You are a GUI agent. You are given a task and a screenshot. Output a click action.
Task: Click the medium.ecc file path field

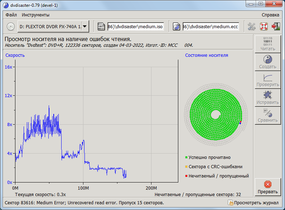[x=211, y=26]
